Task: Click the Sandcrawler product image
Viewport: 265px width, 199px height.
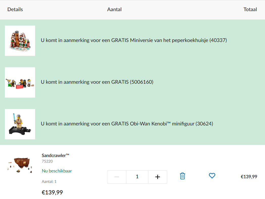Action: (x=20, y=165)
